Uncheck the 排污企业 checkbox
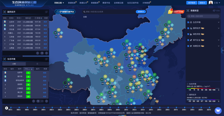Viewport: 224px width, 116px height. 188,40
